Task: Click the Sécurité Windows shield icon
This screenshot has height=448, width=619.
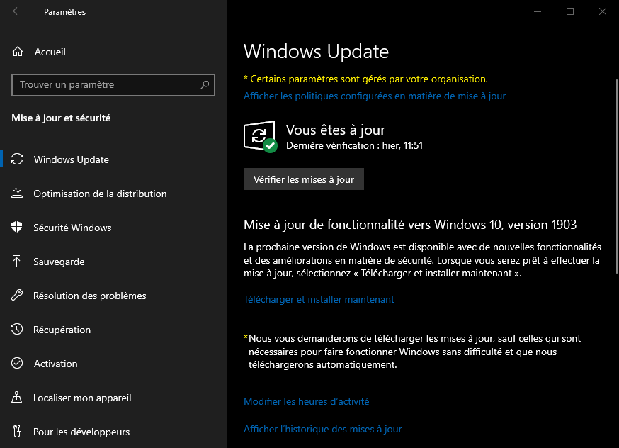Action: [x=16, y=227]
